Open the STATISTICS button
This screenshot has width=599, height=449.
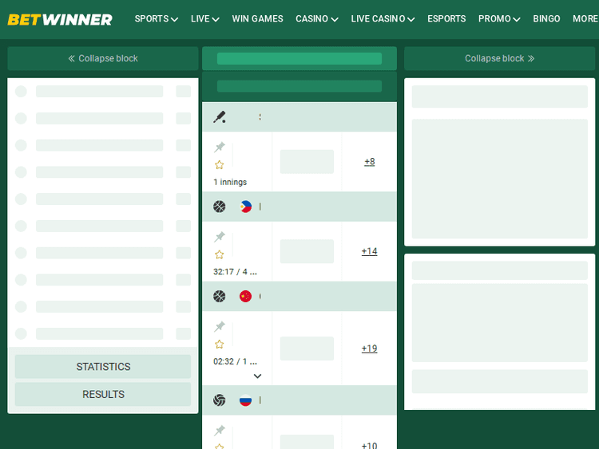coord(103,367)
